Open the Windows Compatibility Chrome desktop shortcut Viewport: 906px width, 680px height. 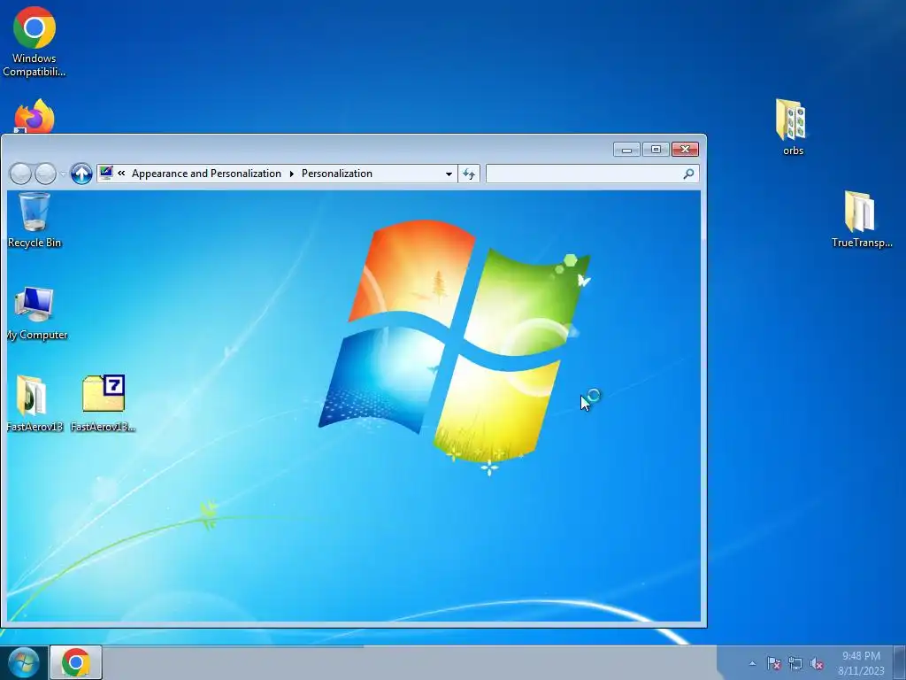35,42
